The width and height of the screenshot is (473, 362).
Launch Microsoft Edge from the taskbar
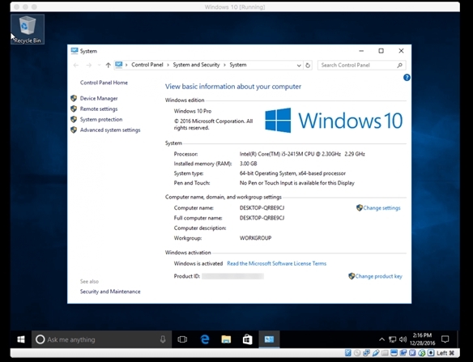pos(205,339)
